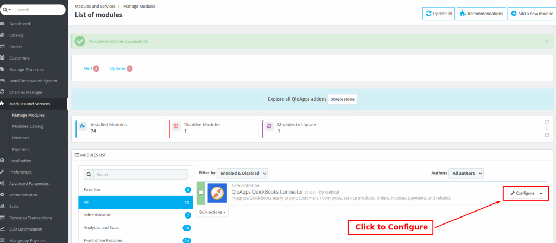Click the Installed Modules count 74

point(93,131)
